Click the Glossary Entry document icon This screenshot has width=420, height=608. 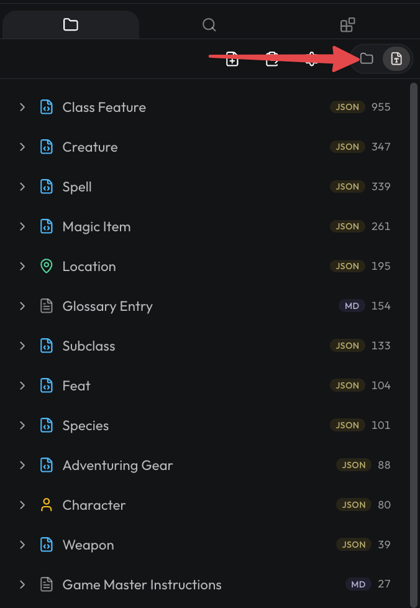point(47,306)
